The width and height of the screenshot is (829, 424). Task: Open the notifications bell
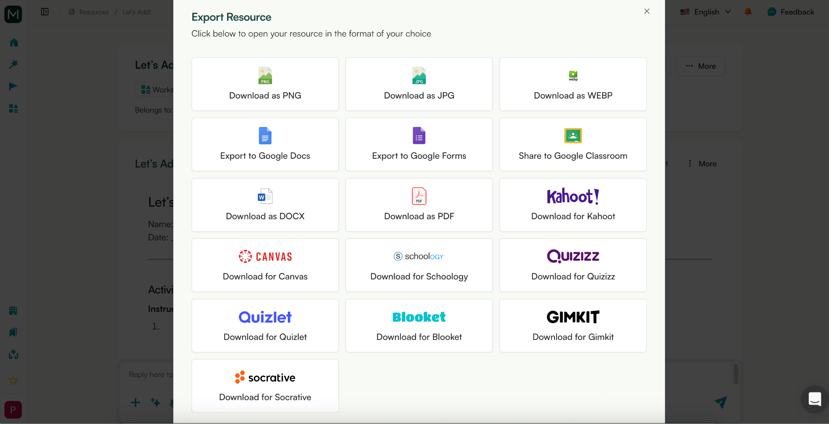(748, 12)
